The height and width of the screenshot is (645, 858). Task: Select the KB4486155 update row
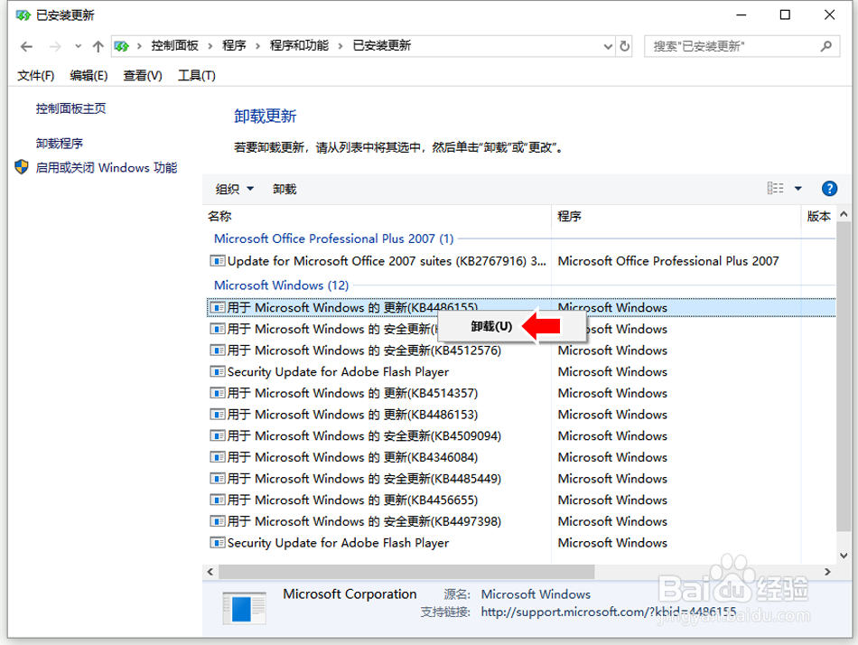click(x=521, y=308)
